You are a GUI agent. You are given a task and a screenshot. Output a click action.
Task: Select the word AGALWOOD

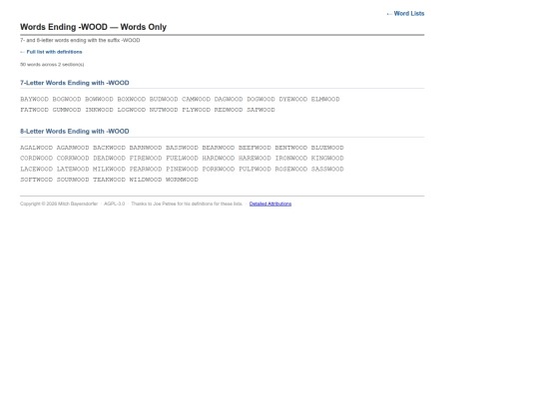point(37,148)
